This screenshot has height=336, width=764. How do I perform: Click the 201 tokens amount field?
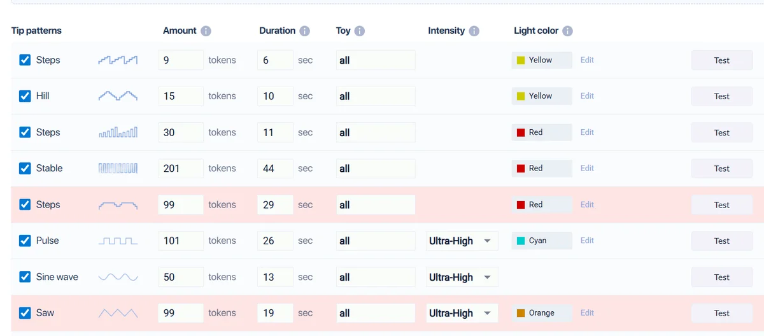[x=181, y=169]
